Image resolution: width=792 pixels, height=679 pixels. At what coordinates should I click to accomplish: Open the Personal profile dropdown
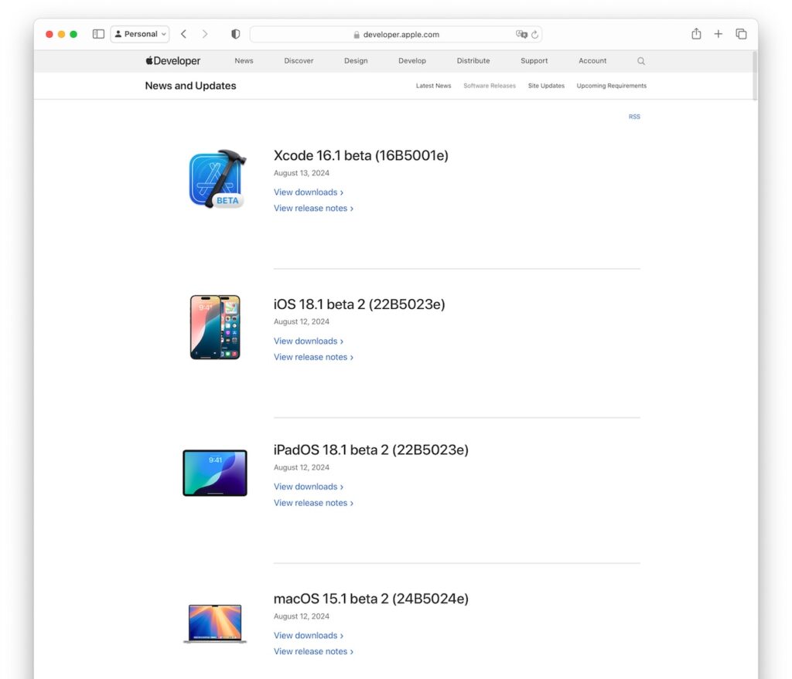pyautogui.click(x=139, y=33)
